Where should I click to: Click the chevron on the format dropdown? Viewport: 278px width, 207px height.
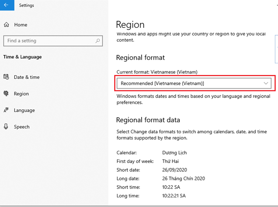266,83
